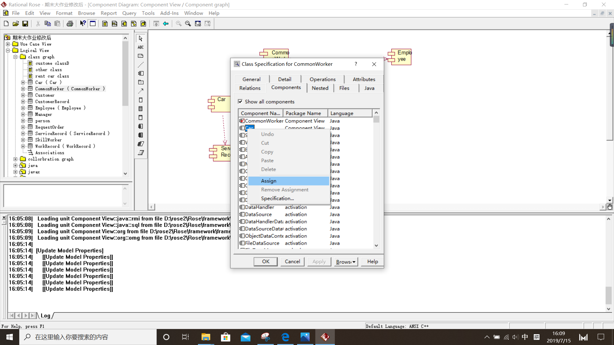
Task: Open the Tools menu
Action: coord(148,13)
